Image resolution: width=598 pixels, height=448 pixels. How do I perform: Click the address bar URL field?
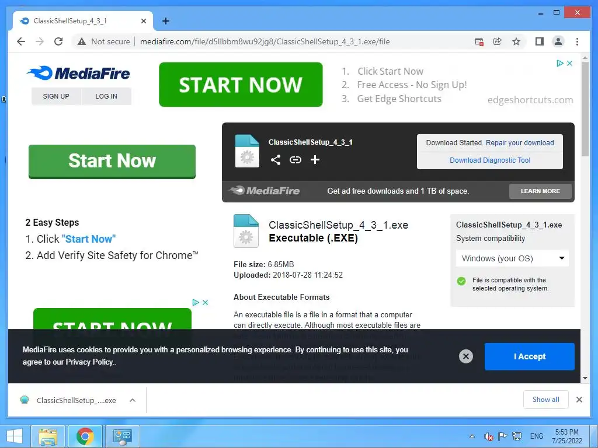tap(265, 41)
